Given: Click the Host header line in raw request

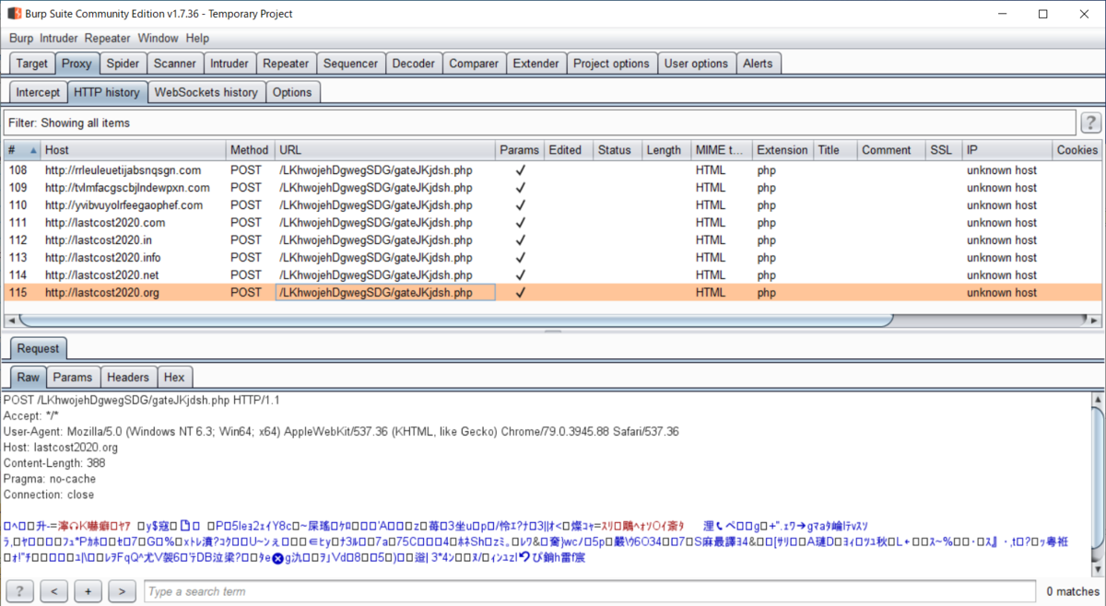Looking at the screenshot, I should click(x=61, y=448).
